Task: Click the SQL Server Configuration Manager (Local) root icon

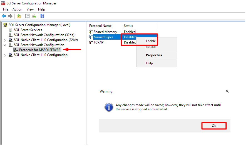Action: click(5, 25)
